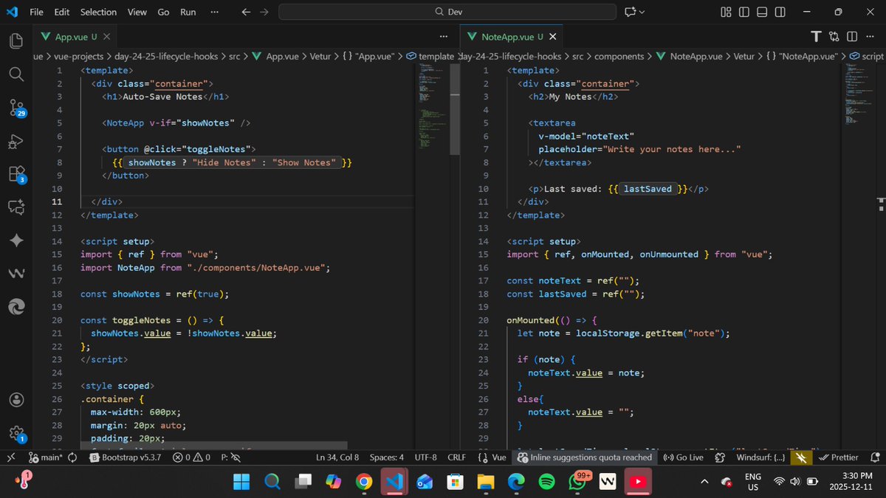The image size is (886, 498).
Task: Switch to the App.vue tab
Action: coord(70,36)
